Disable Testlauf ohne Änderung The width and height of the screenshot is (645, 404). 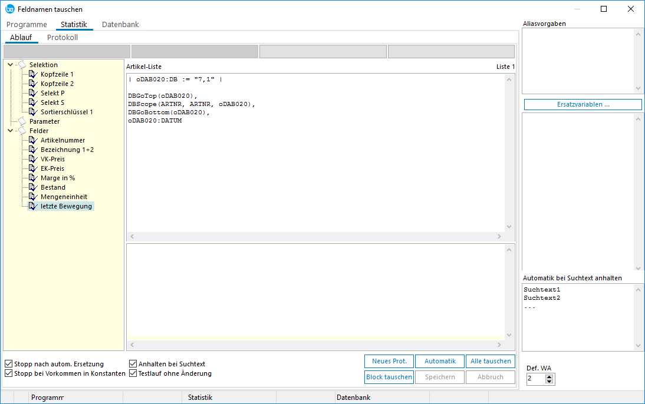pyautogui.click(x=133, y=373)
